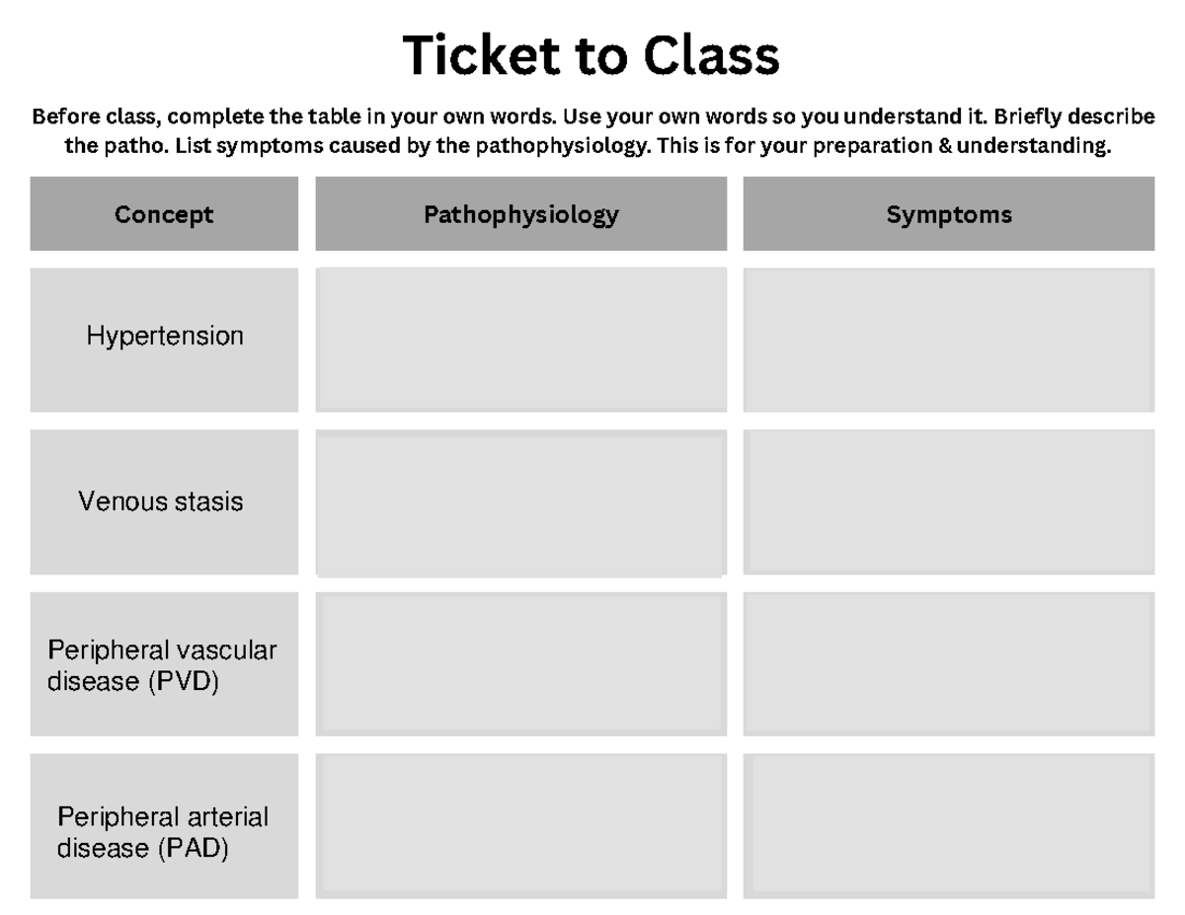The height and width of the screenshot is (915, 1185).
Task: Click the Concept column header
Action: 164,214
